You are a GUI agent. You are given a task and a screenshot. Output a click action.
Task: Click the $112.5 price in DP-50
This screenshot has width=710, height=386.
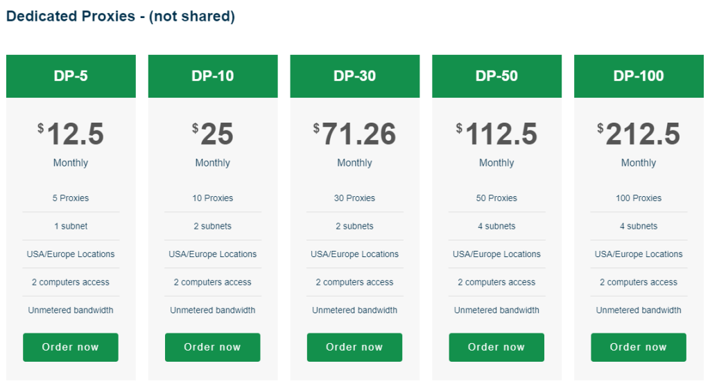496,134
